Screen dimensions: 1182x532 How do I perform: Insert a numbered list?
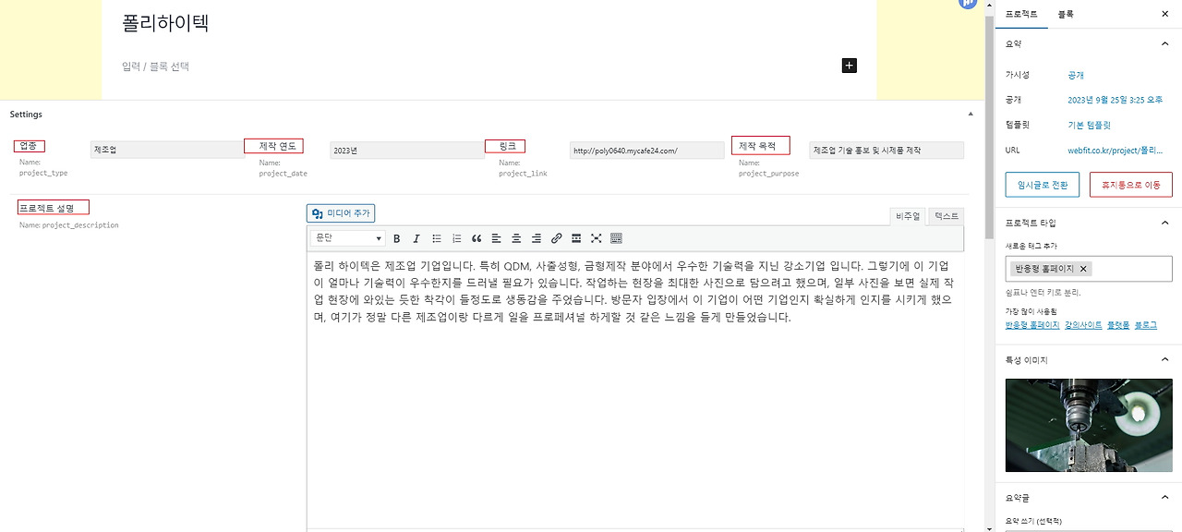[x=456, y=238]
